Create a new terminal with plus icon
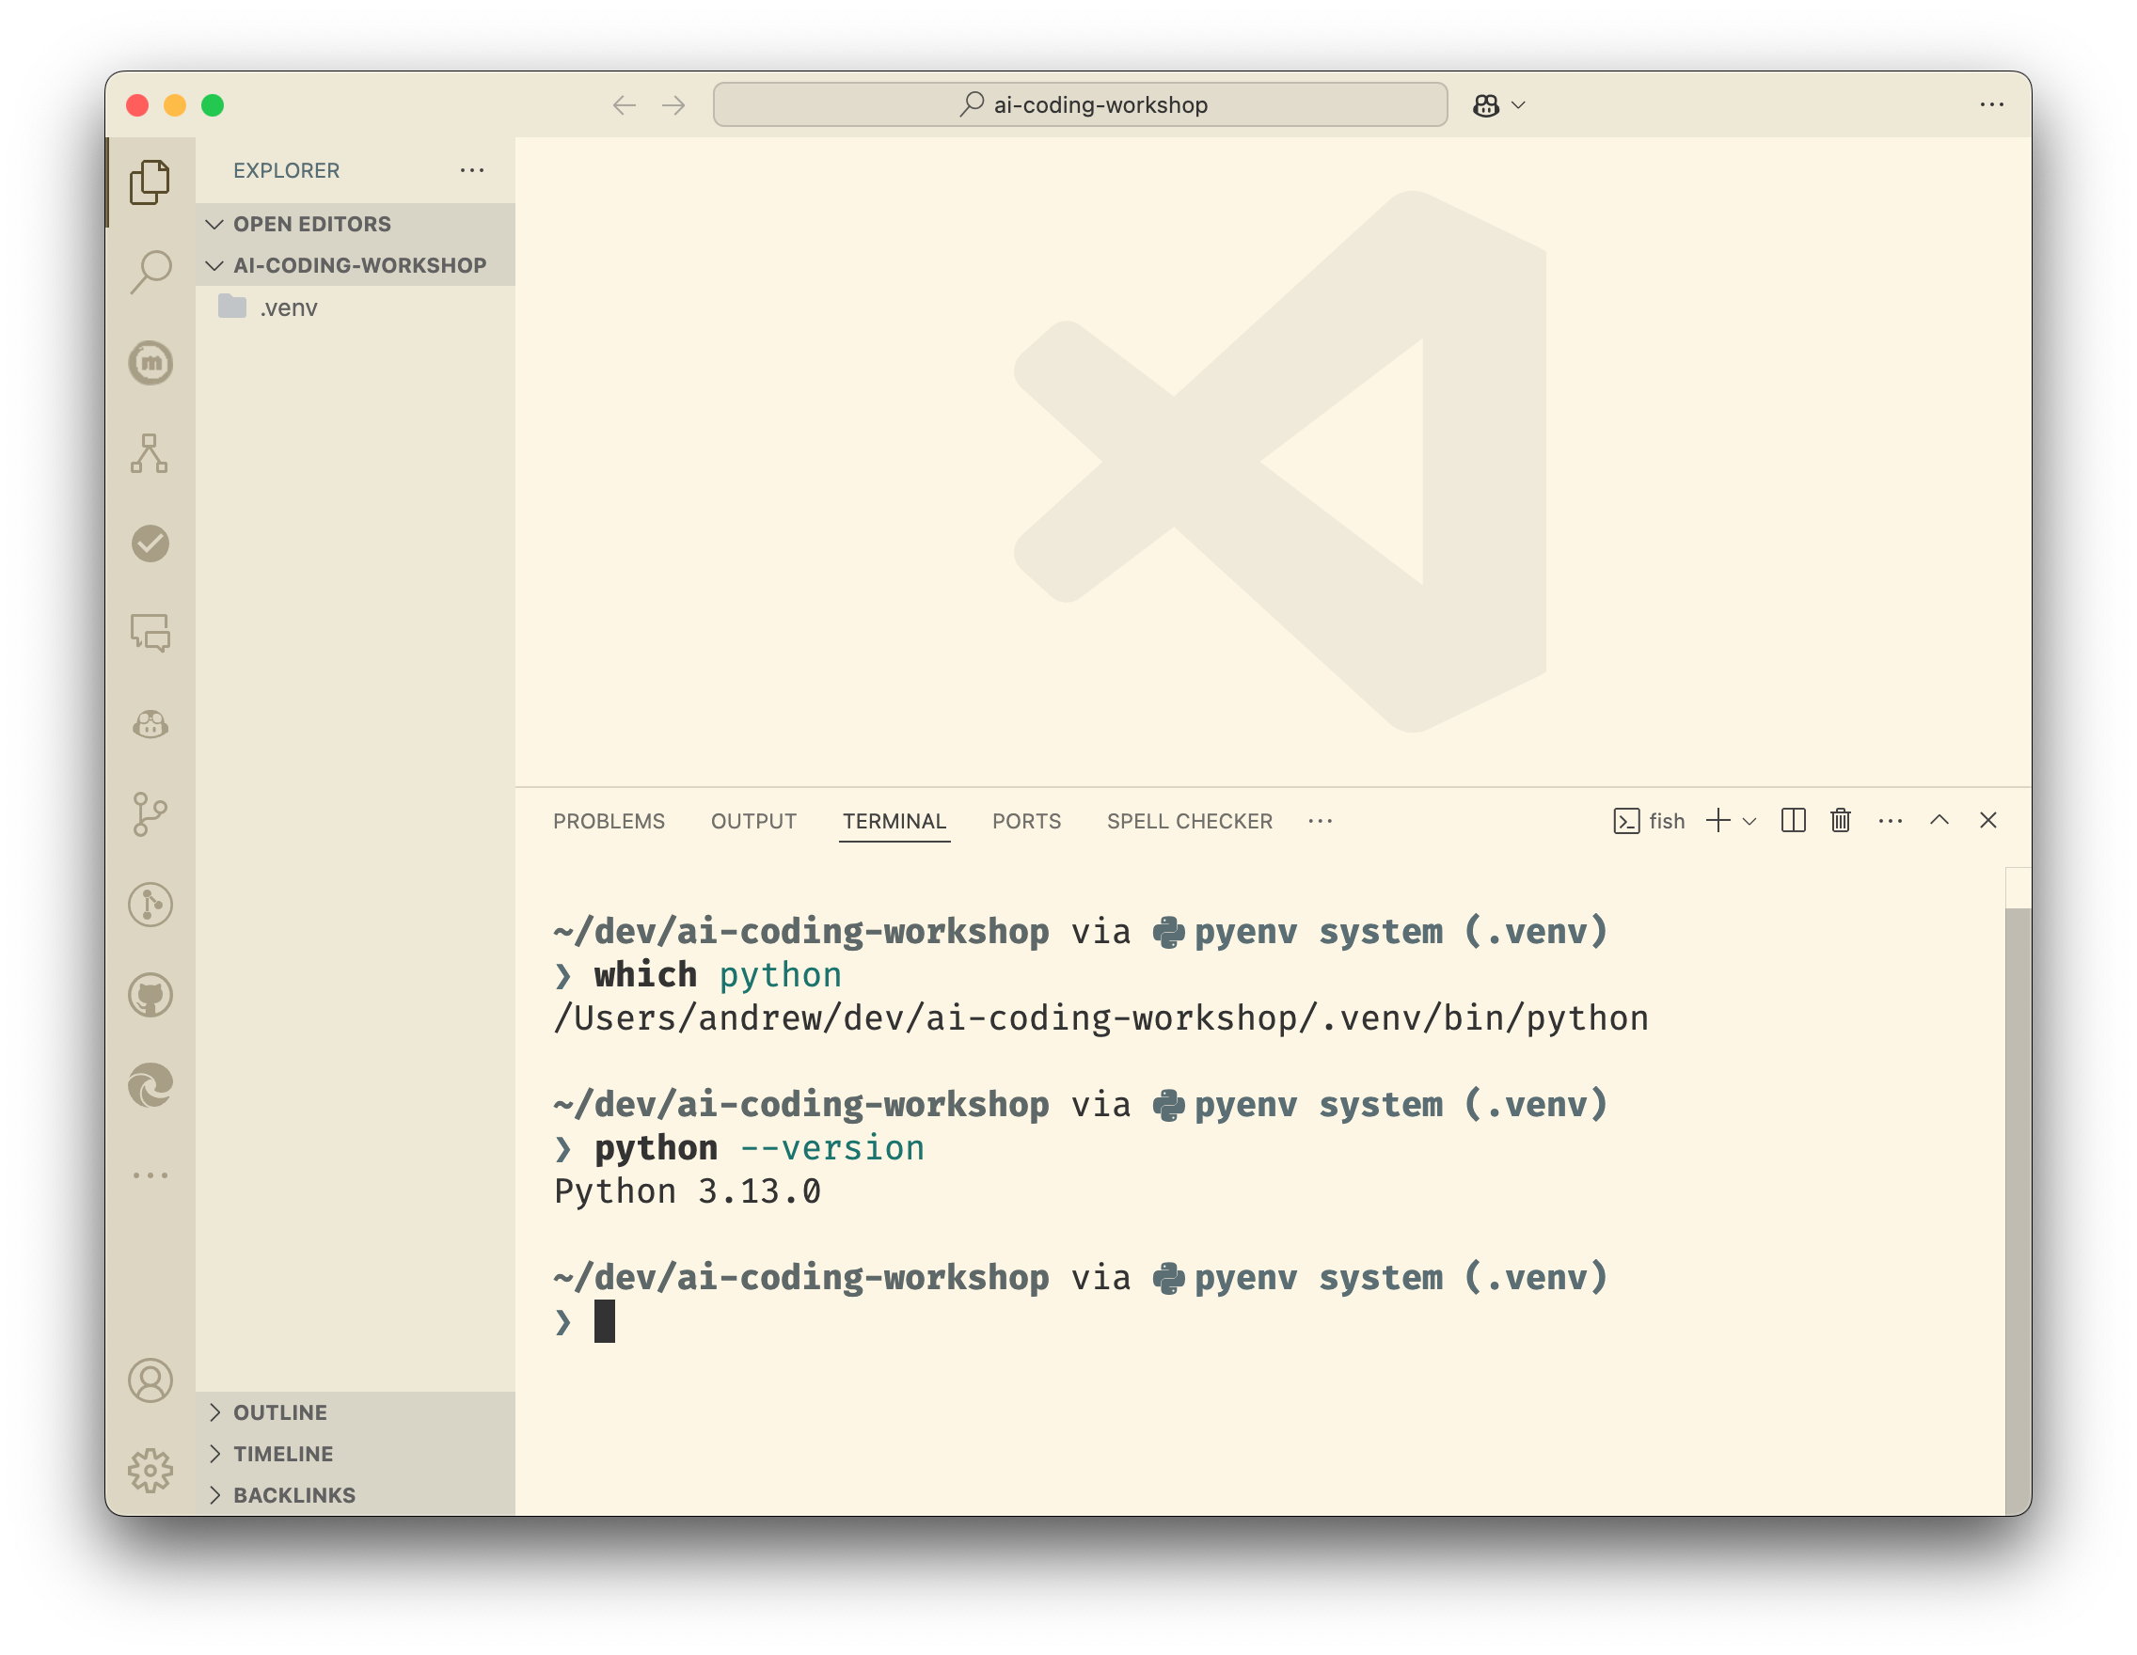The height and width of the screenshot is (1655, 2137). 1718,821
